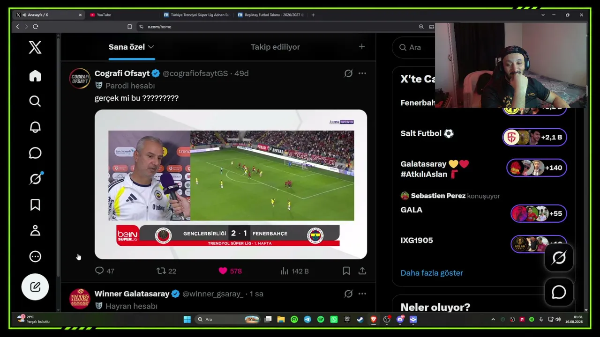Open the Home feed icon in sidebar
Viewport: 600px width, 337px height.
pos(35,76)
